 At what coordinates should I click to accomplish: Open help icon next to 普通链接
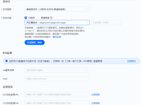51,18
